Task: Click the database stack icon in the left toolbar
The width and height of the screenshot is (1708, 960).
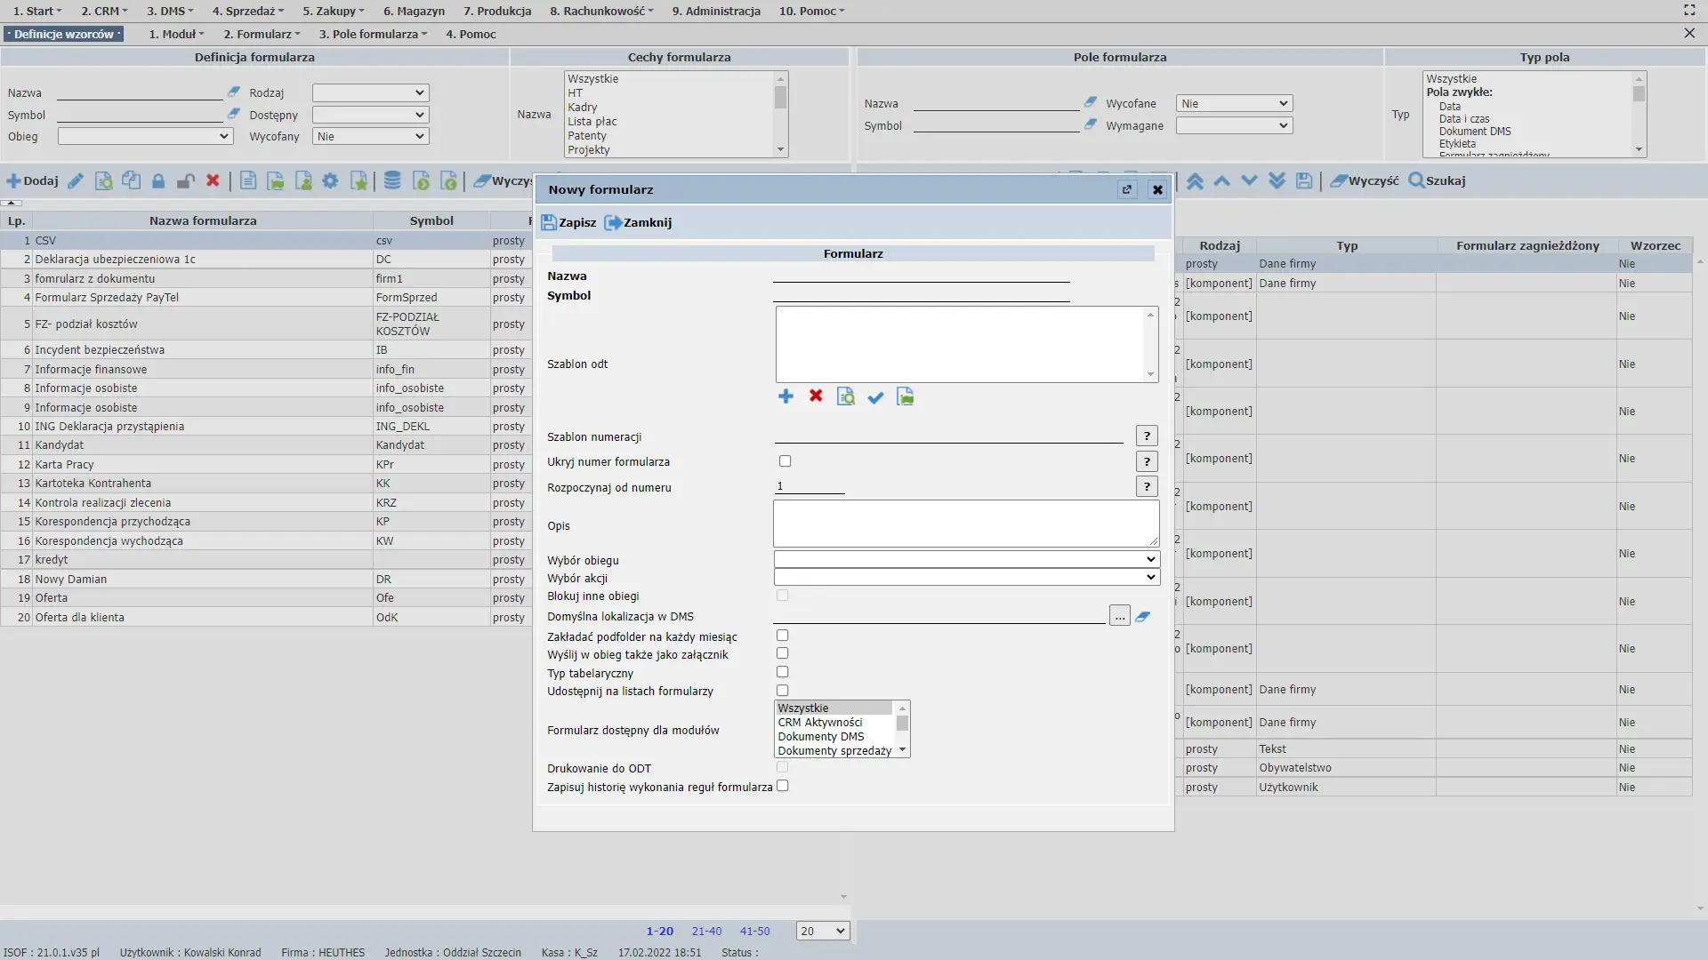Action: point(392,181)
